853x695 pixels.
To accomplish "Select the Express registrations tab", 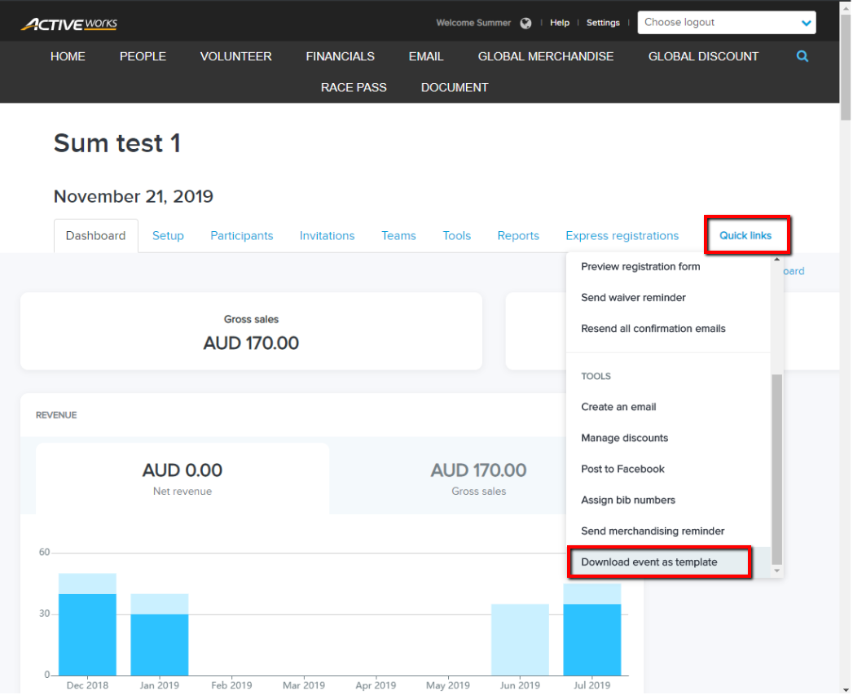I will (622, 235).
